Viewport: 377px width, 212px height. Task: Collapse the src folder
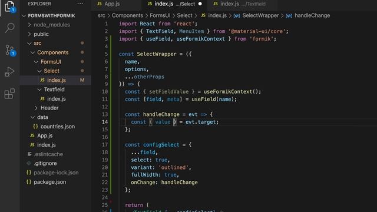pyautogui.click(x=29, y=43)
